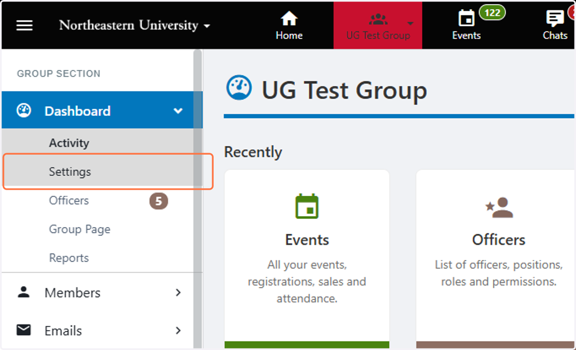
Task: Click the Officers card description text
Action: tap(499, 273)
